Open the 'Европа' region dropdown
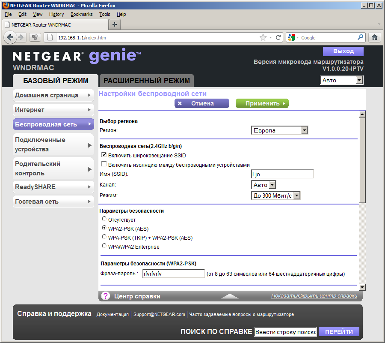 pyautogui.click(x=279, y=130)
